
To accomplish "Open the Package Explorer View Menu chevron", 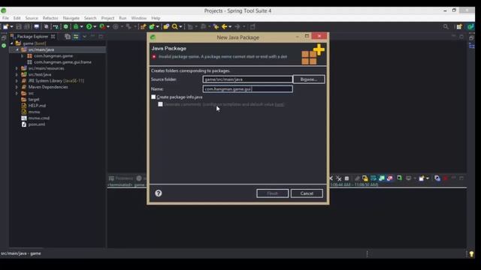I will pyautogui.click(x=85, y=37).
